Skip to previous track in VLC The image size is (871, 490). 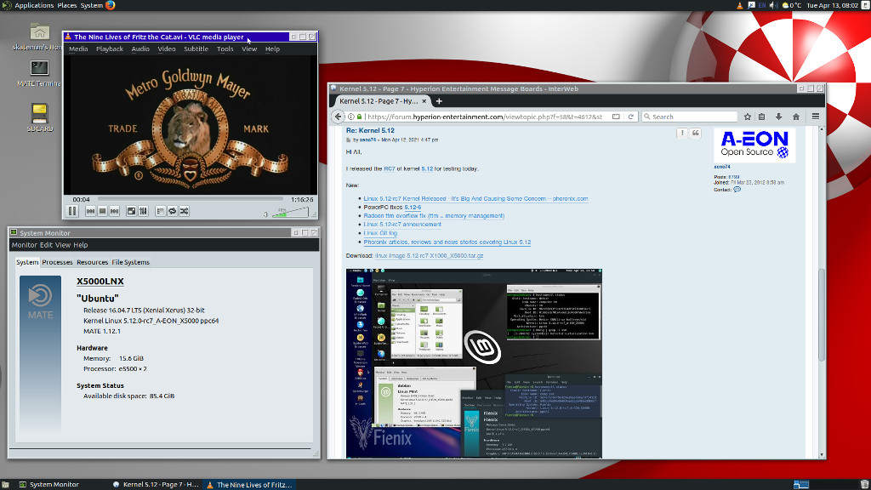(x=90, y=211)
